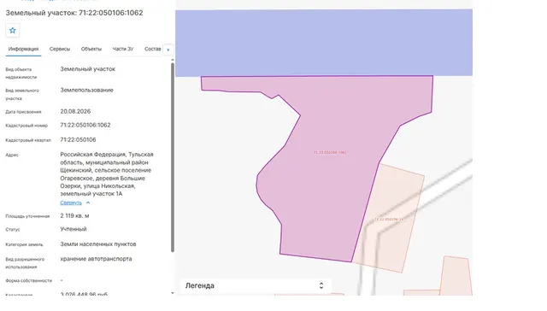Click the heading Земельный участок: 71:22:050106:1062
This screenshot has width=547, height=311.
74,13
